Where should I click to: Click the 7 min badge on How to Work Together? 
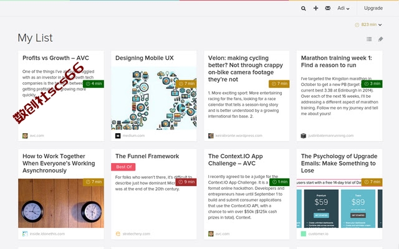[x=94, y=182]
